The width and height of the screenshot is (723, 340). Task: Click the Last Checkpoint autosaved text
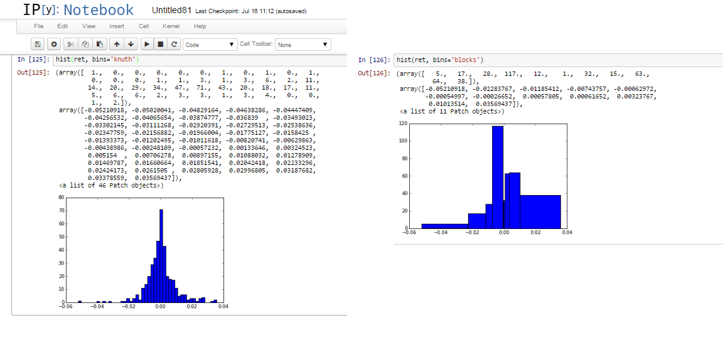coord(251,11)
